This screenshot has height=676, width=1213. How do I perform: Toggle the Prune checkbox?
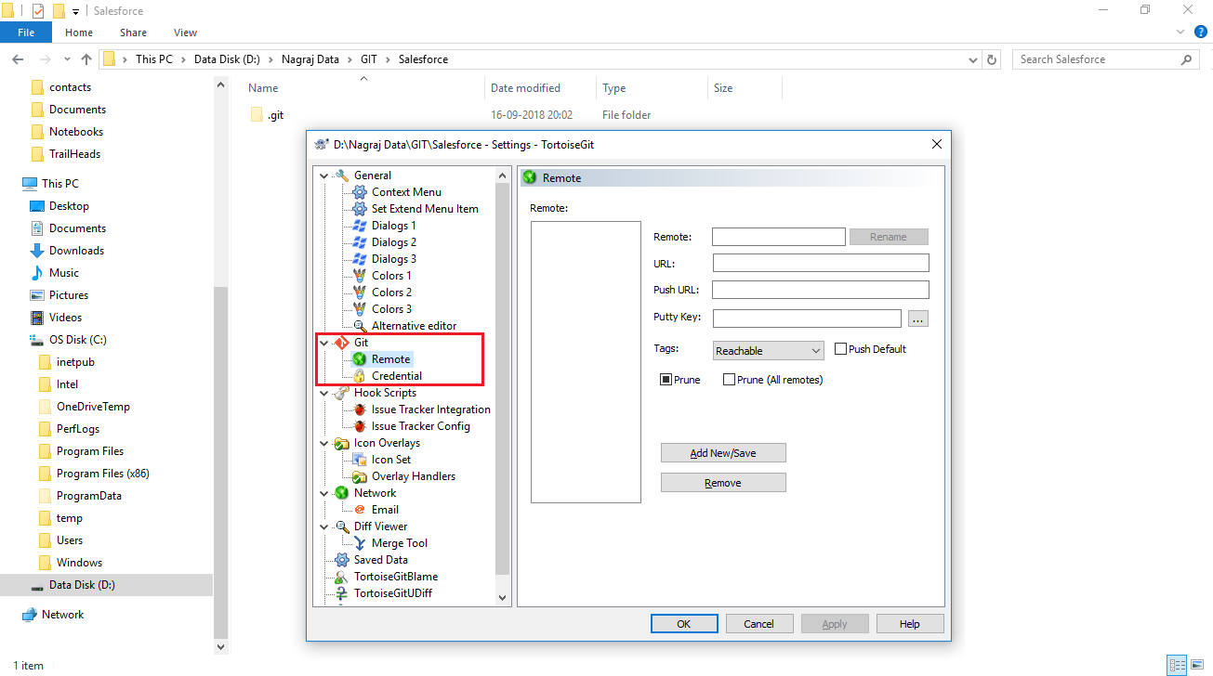point(666,380)
